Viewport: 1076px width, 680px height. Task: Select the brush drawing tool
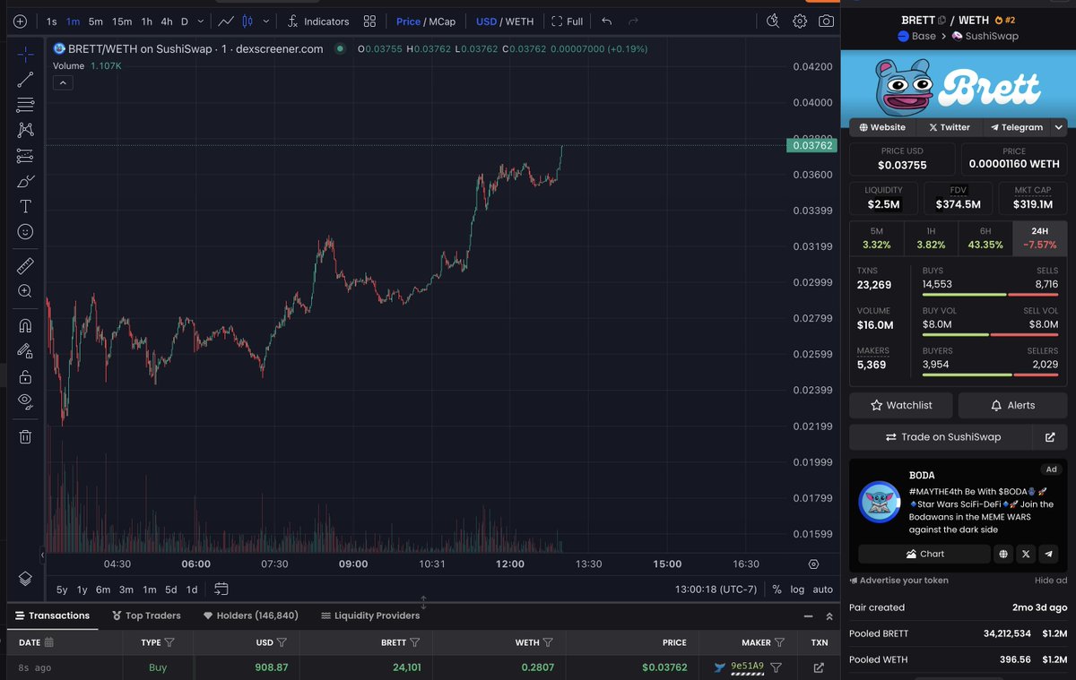tap(25, 182)
